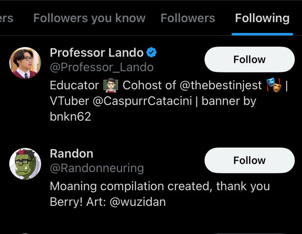
Task: Click the theater masks emoji in bio
Action: [x=273, y=85]
